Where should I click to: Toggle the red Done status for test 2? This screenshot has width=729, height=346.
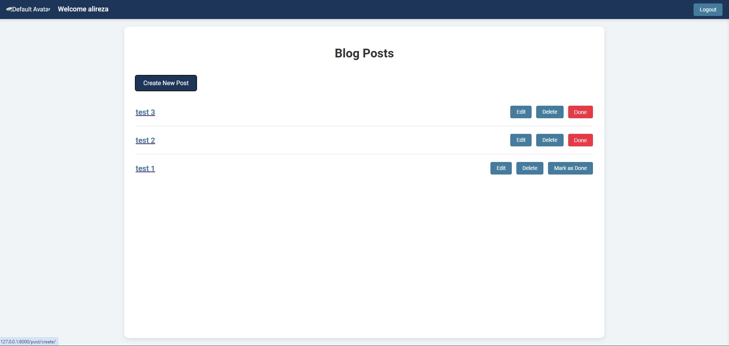(x=580, y=140)
